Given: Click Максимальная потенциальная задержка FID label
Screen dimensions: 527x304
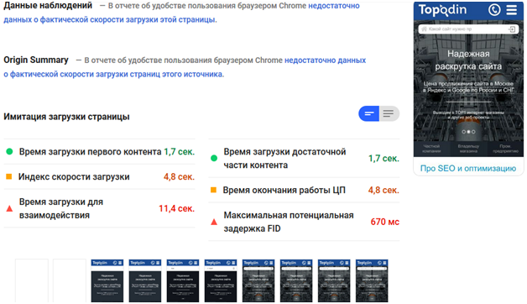Looking at the screenshot, I should (289, 222).
